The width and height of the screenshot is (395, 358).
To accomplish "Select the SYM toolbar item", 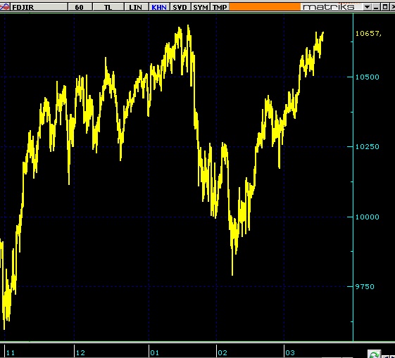I will (201, 7).
